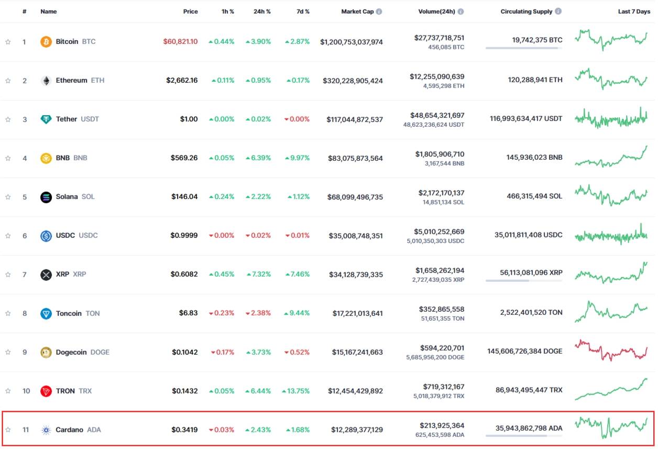Click the Solana coin logo
Screen dimensions: 658x449
pyautogui.click(x=46, y=197)
